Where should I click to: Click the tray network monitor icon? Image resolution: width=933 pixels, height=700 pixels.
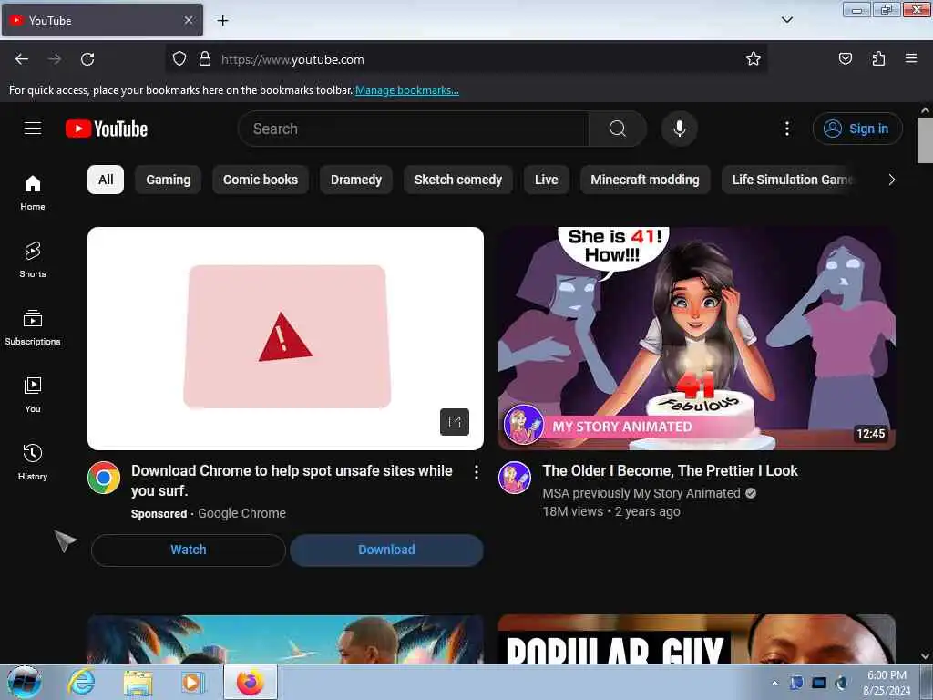[819, 683]
